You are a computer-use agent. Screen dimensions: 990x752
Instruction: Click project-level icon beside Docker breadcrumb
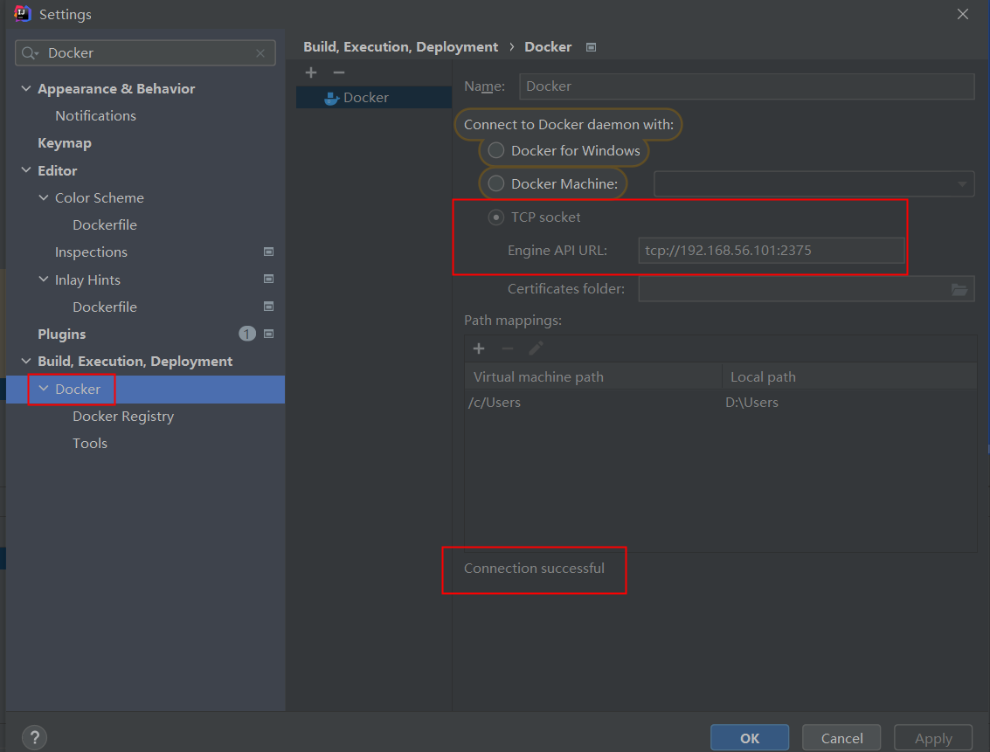[x=591, y=47]
